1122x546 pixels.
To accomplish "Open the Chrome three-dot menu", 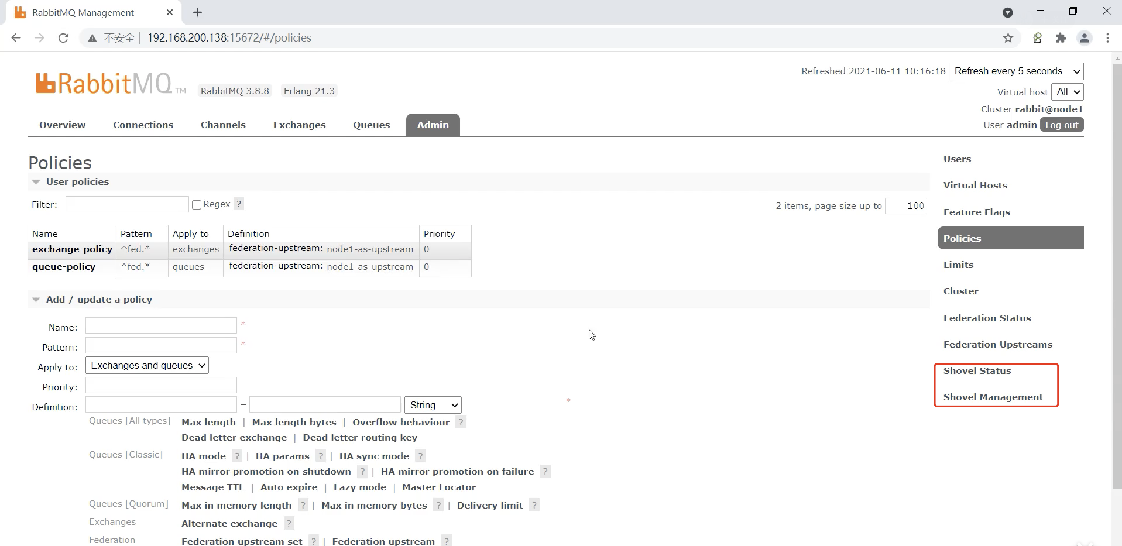I will click(x=1107, y=38).
